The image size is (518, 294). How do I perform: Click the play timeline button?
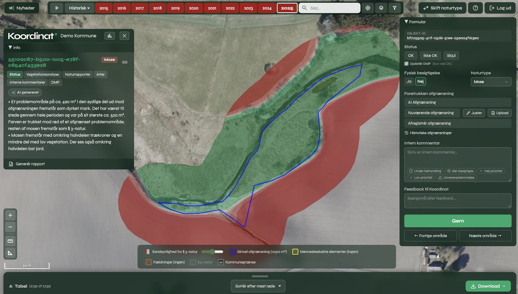pos(57,8)
